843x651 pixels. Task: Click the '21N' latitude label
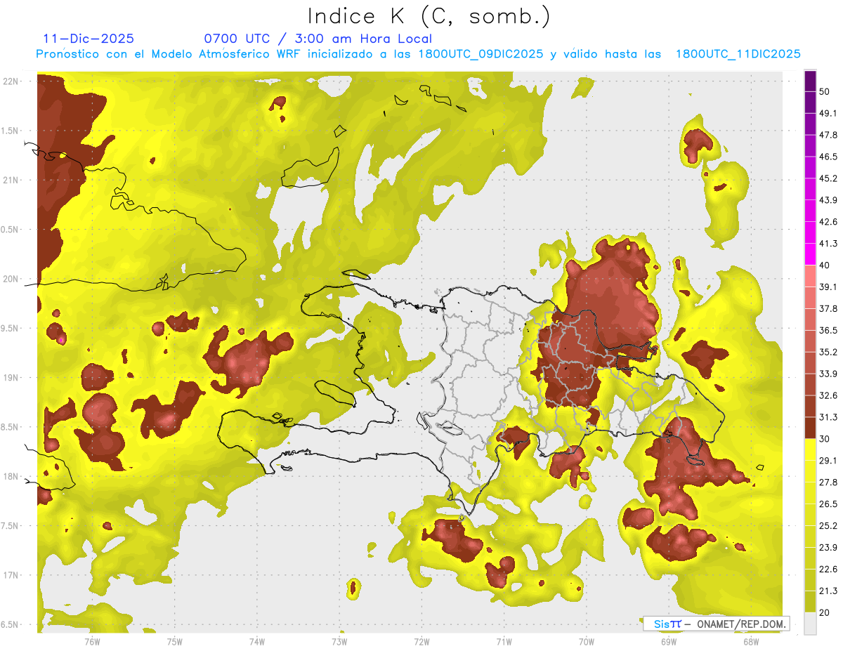click(11, 180)
